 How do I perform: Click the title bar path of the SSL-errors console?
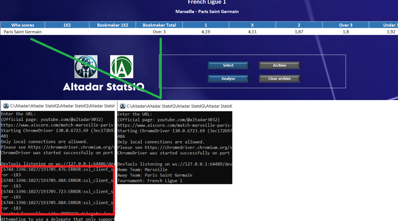[x=62, y=106]
